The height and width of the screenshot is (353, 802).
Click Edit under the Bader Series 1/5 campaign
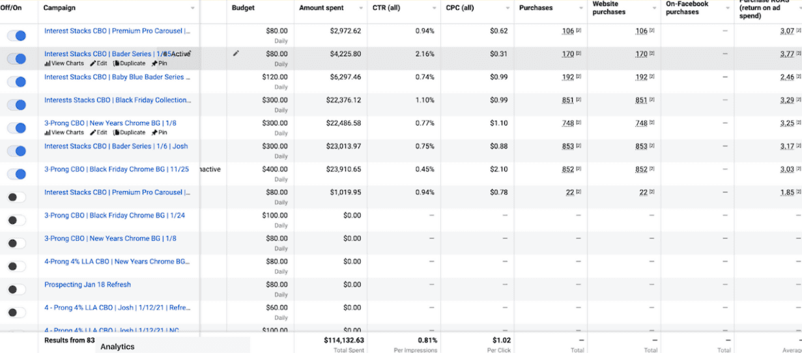(x=98, y=64)
